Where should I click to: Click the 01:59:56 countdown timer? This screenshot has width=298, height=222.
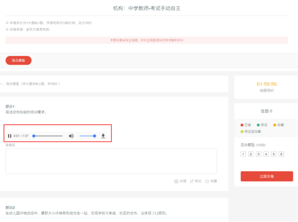tap(266, 84)
